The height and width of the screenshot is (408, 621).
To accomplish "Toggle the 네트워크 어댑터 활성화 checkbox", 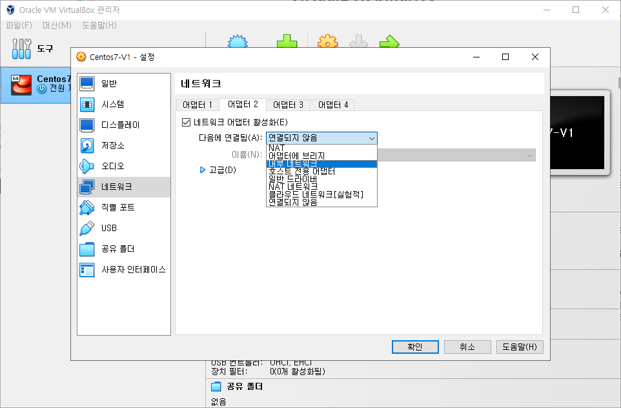I will [186, 123].
